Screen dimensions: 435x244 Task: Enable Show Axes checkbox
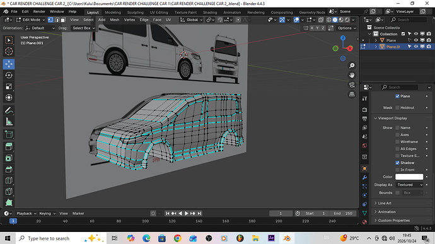[x=397, y=135]
